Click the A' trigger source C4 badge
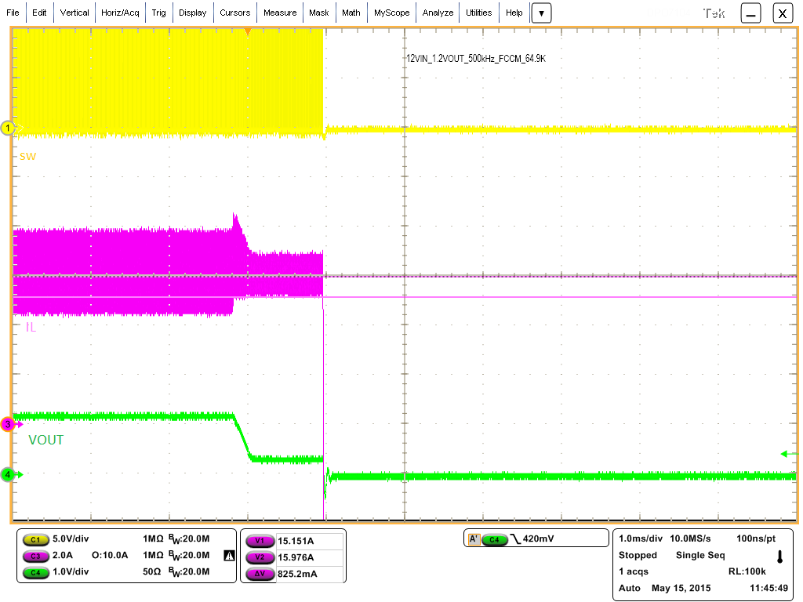803x602 pixels. coord(495,539)
